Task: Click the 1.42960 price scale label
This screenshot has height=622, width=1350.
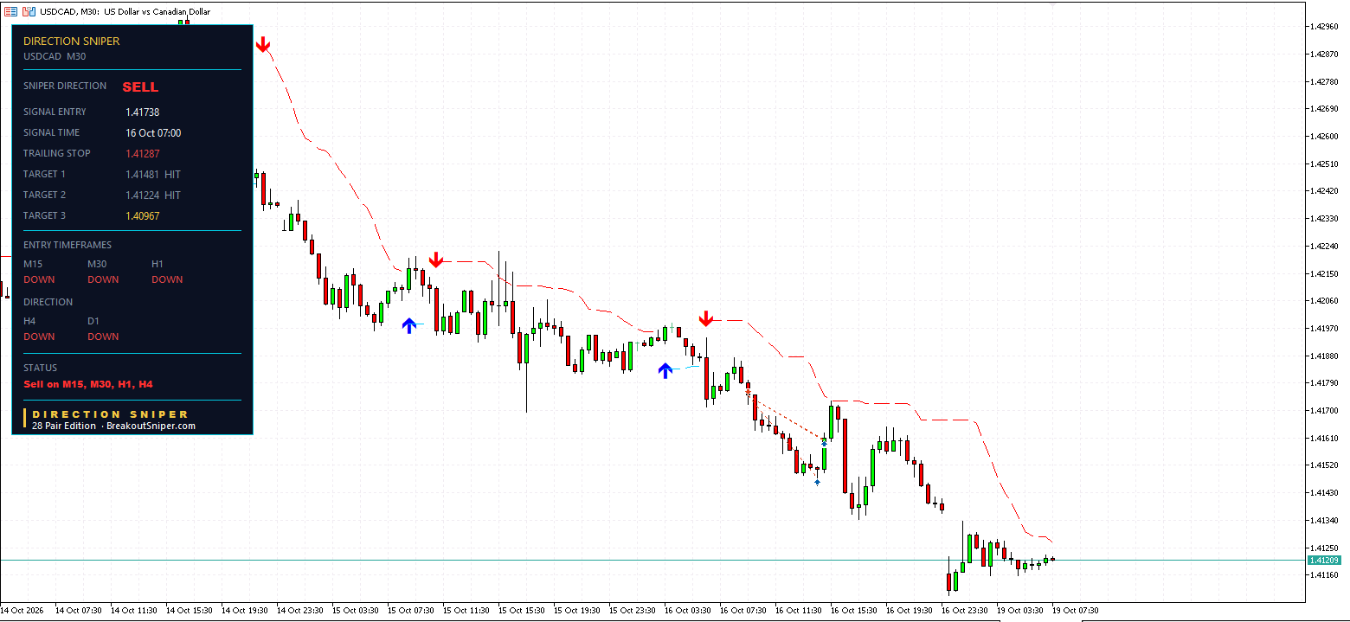Action: click(x=1326, y=27)
